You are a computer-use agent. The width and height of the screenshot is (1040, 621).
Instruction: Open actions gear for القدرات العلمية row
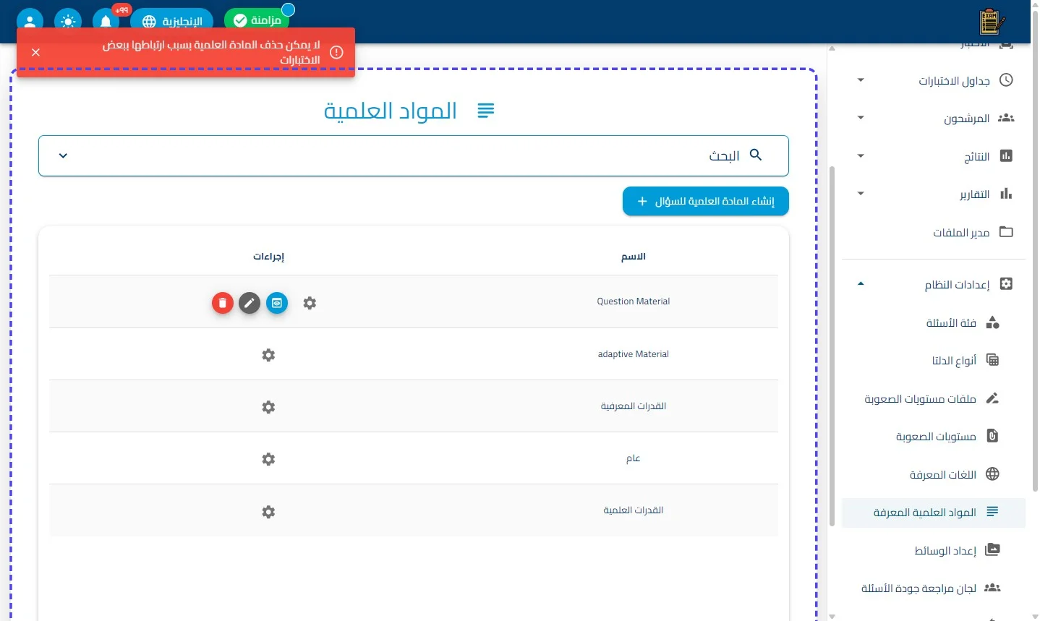coord(268,512)
